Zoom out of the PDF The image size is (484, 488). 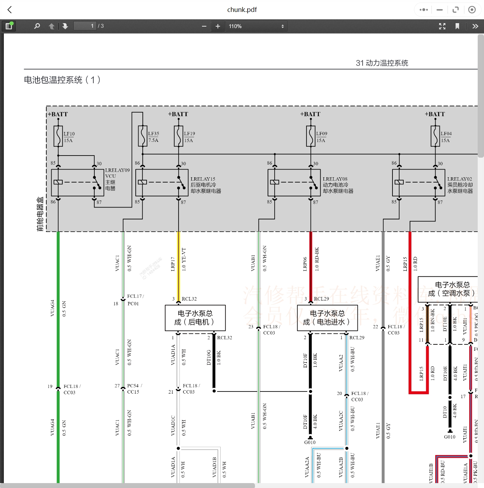click(x=203, y=26)
